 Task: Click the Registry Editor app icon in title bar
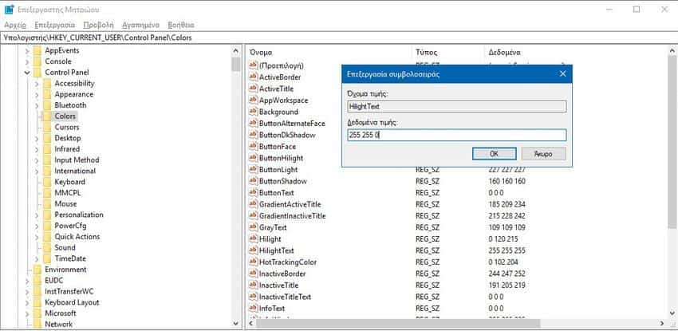click(x=9, y=10)
